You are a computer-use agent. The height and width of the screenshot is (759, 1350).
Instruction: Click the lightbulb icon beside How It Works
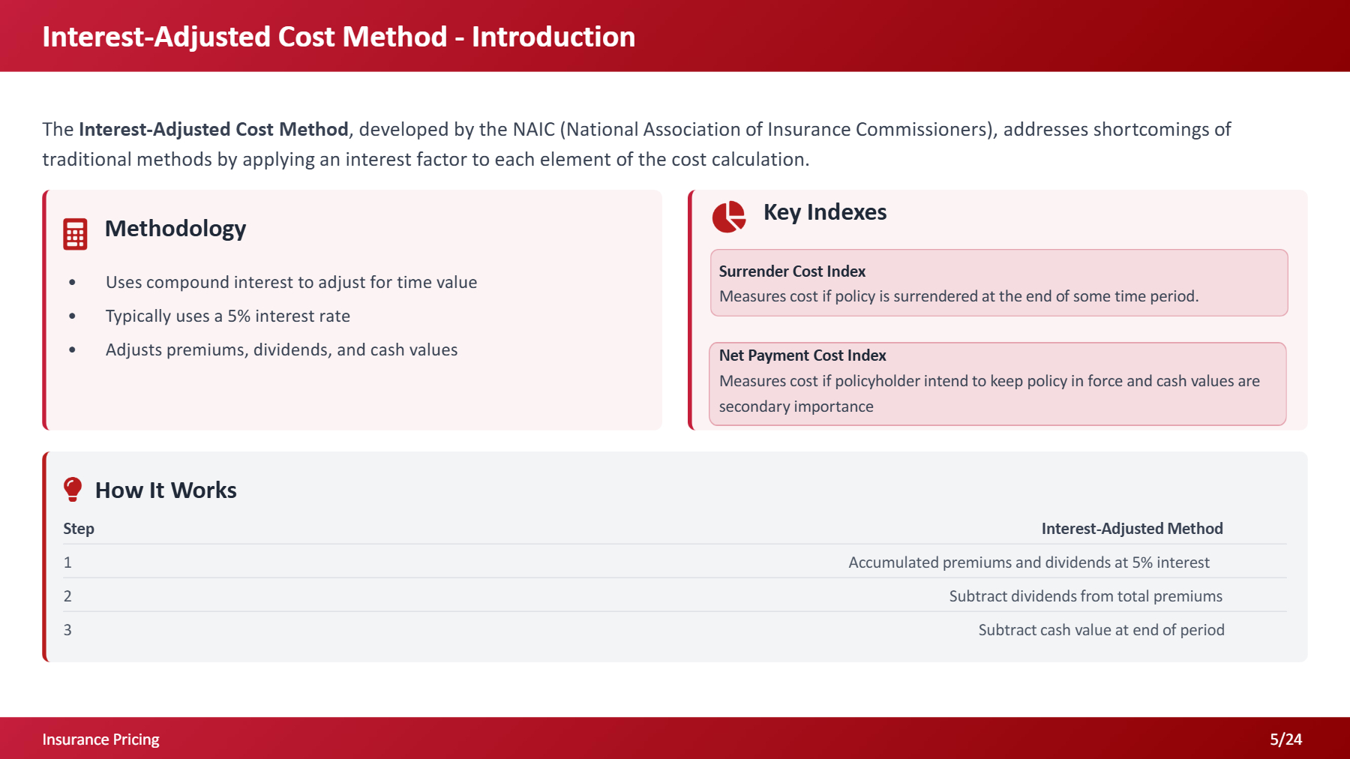73,489
